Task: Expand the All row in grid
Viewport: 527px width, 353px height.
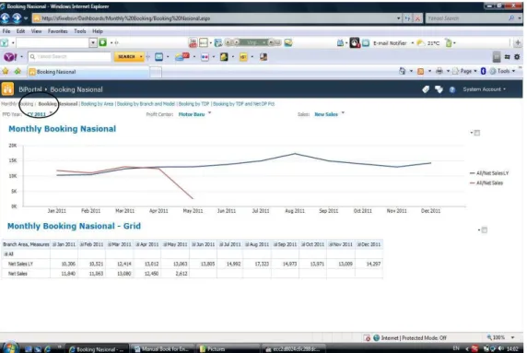Action: tap(6, 254)
